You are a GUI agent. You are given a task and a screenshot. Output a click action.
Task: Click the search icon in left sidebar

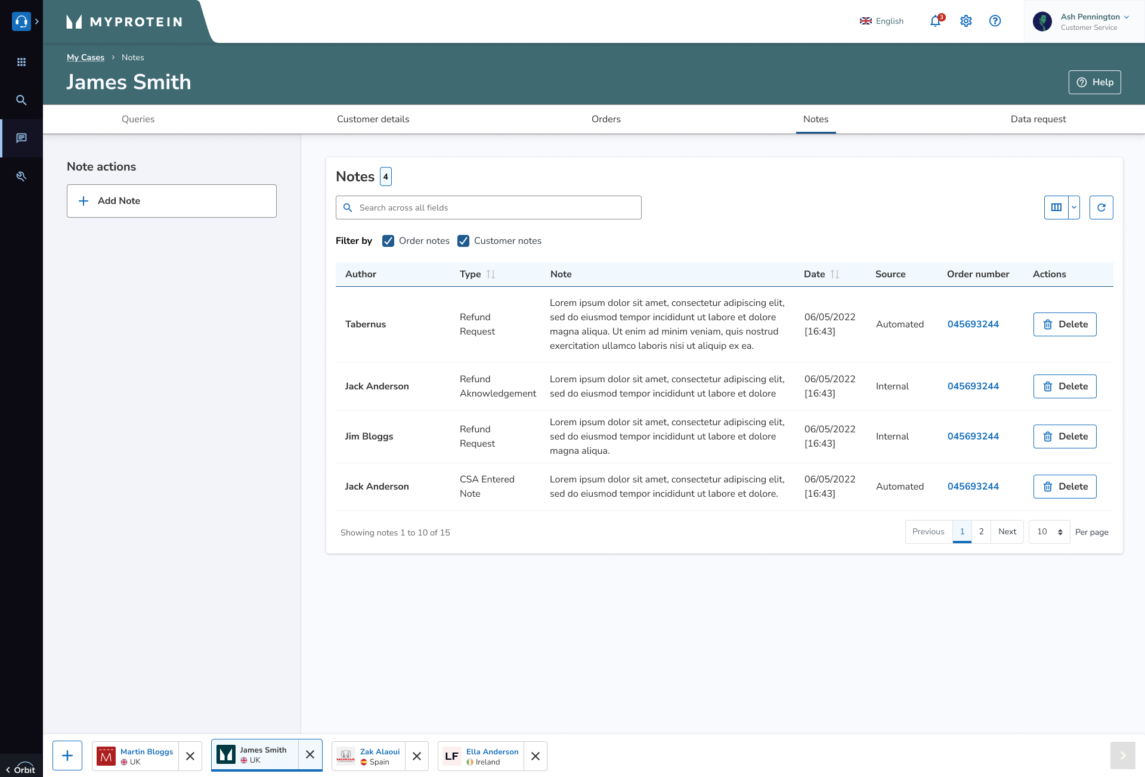click(21, 100)
